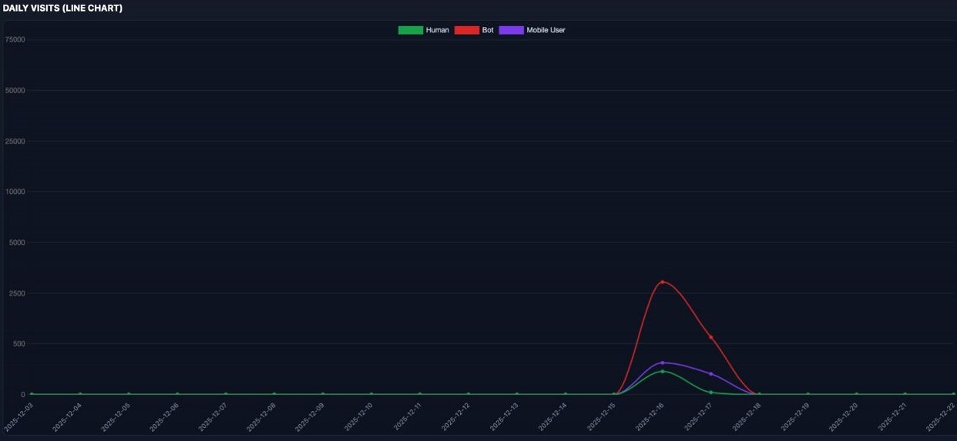The height and width of the screenshot is (441, 957).
Task: Click the baseline data point for 2025-12-20
Action: [856, 394]
